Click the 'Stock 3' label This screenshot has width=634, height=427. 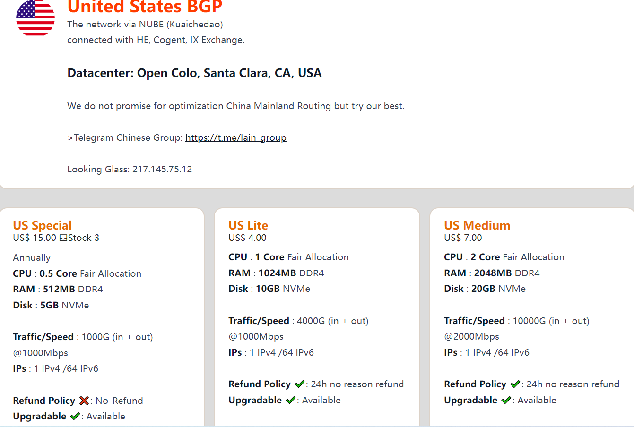tap(84, 238)
